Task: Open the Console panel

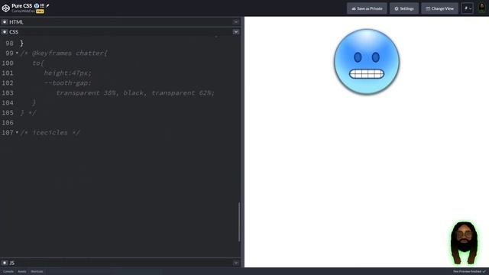Action: 8,272
